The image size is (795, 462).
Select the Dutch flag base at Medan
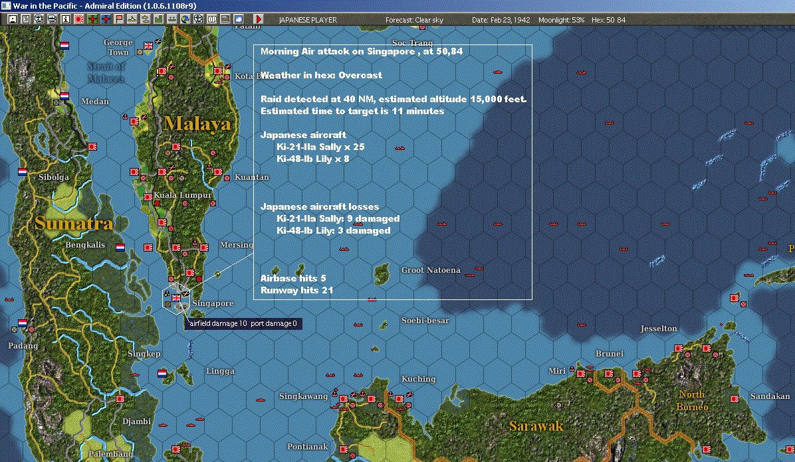click(x=64, y=95)
